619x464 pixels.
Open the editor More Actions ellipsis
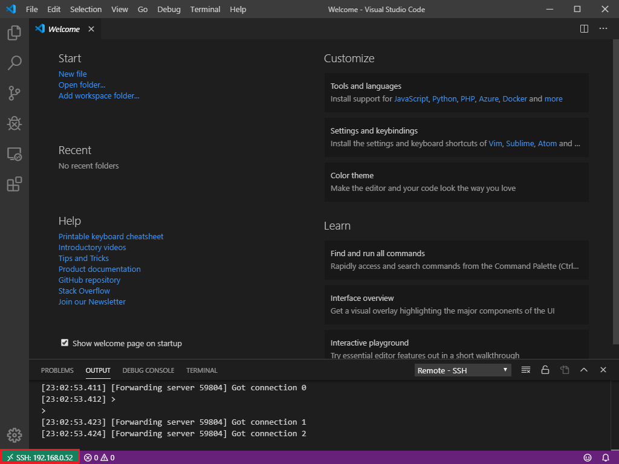[x=603, y=29]
